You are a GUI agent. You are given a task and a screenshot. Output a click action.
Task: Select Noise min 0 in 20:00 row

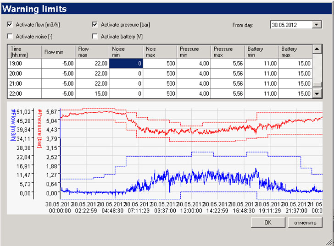126,73
